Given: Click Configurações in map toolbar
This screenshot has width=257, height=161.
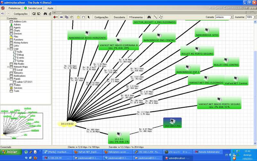Looking at the screenshot, I should coord(101,17).
